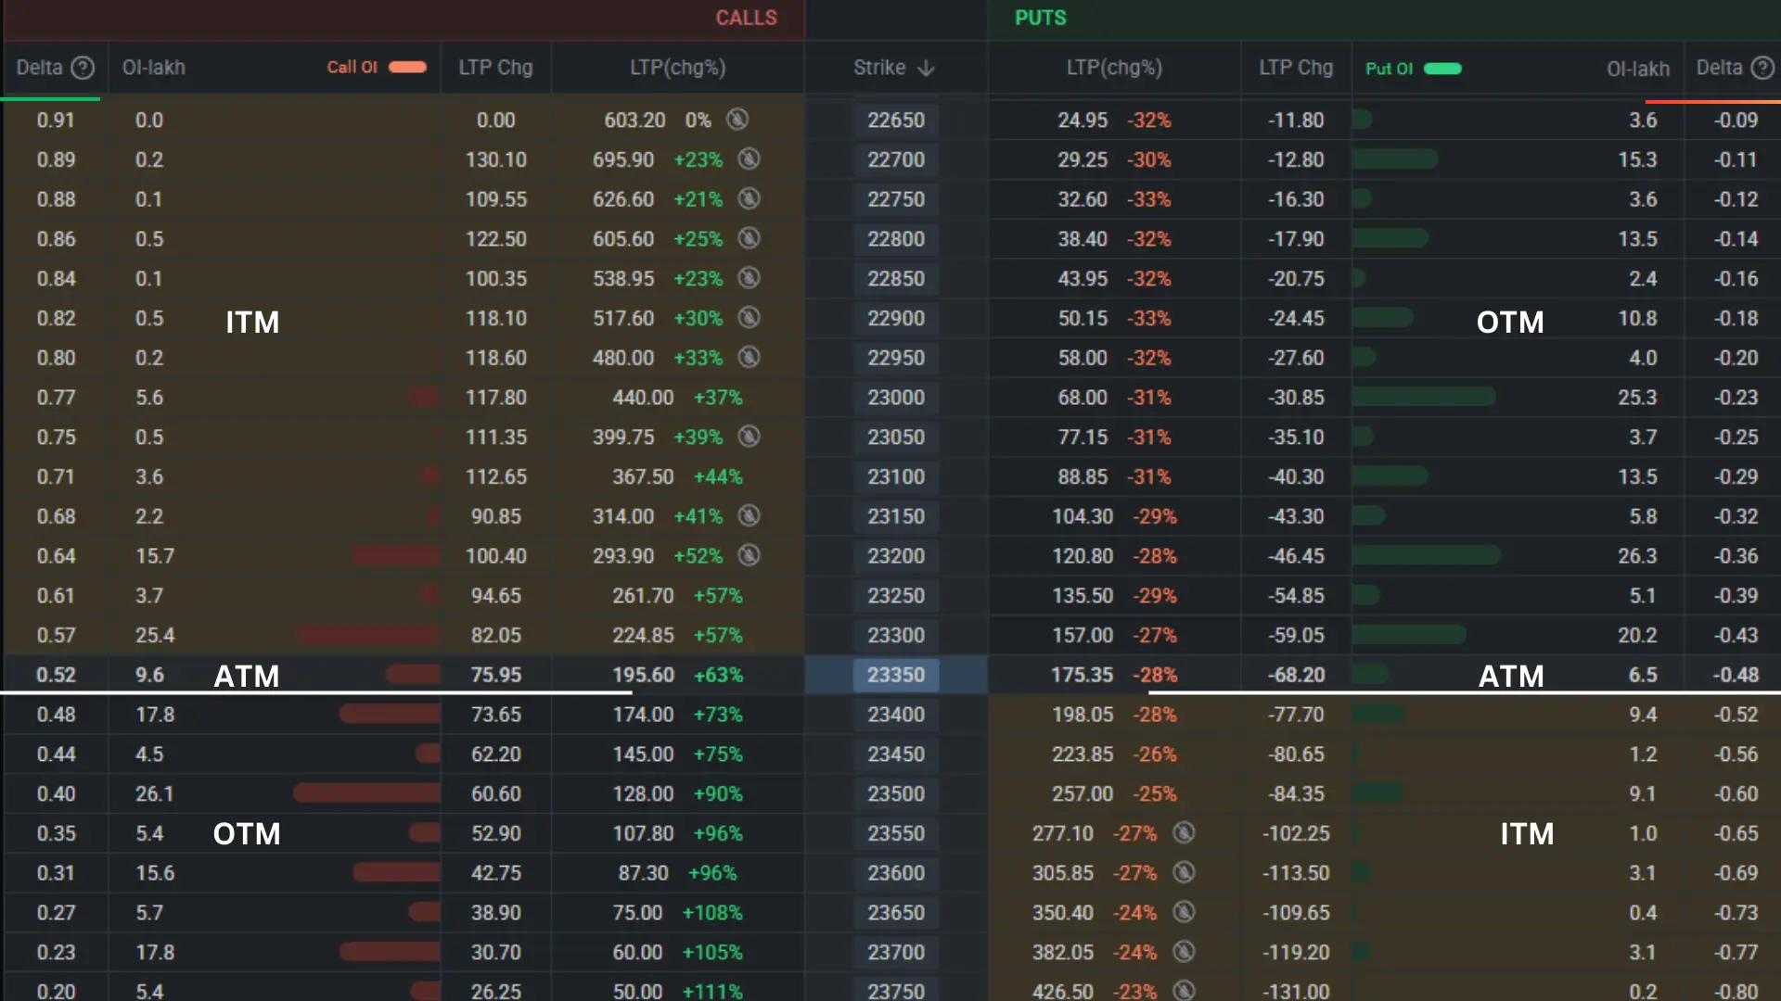Click the calls Delta column header
Viewport: 1781px width, 1001px height.
click(x=39, y=68)
